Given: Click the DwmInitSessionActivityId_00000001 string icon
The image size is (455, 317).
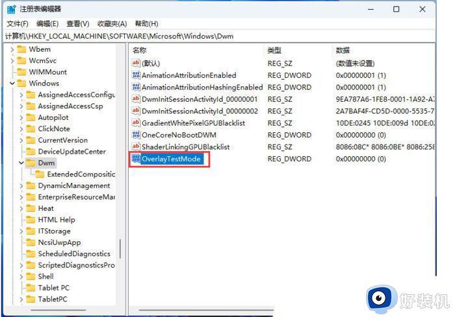Looking at the screenshot, I should [136, 99].
